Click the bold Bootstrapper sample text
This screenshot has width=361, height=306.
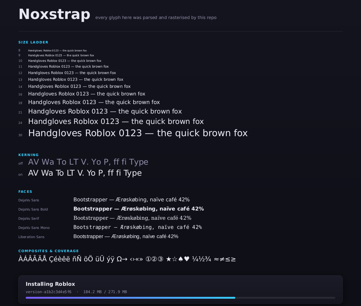(139, 209)
